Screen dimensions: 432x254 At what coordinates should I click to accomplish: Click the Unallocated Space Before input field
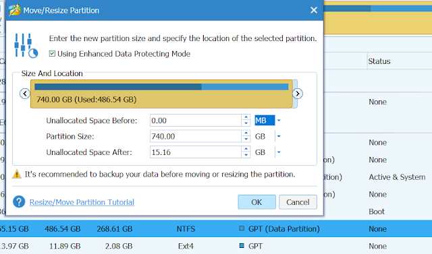click(x=195, y=121)
